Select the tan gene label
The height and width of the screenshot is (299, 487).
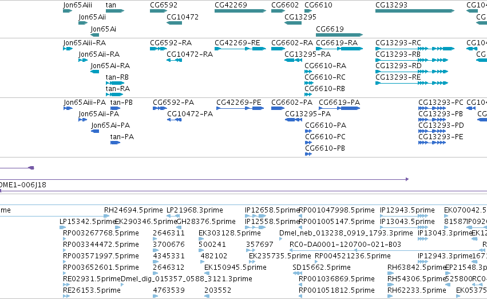(x=111, y=5)
